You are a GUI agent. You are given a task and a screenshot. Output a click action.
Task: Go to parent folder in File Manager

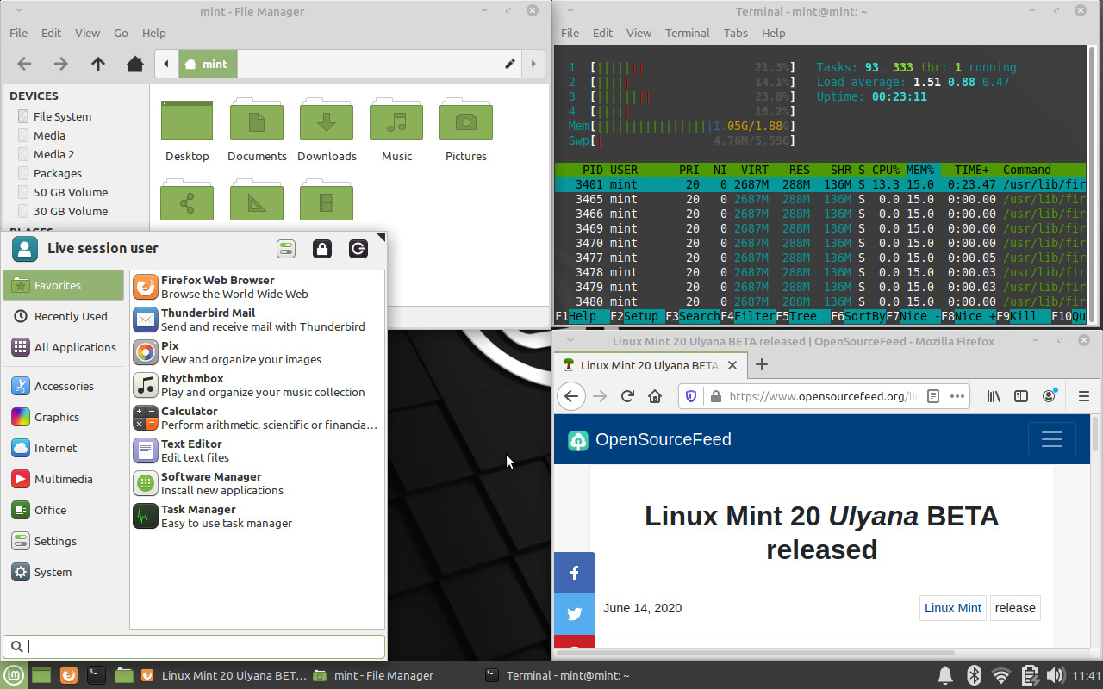pyautogui.click(x=98, y=64)
